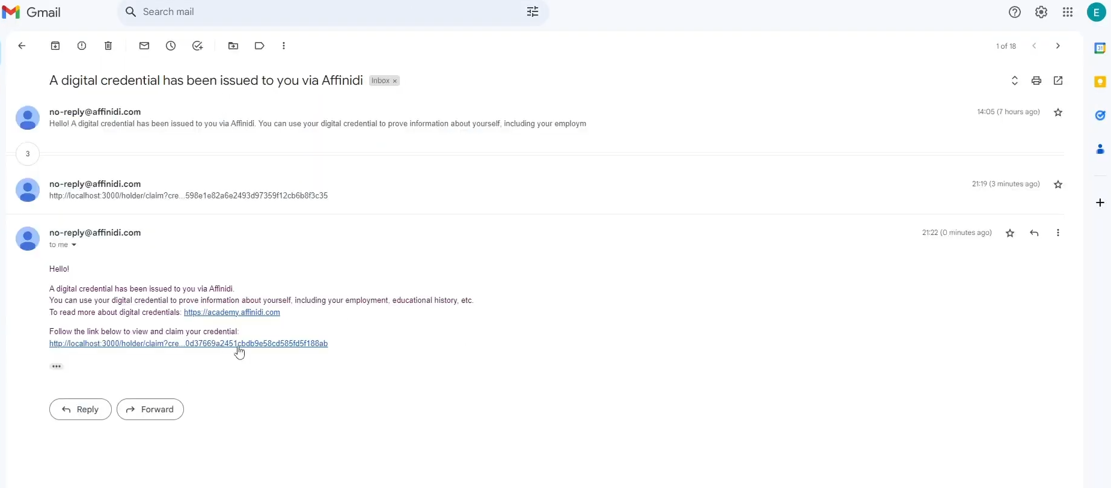The width and height of the screenshot is (1111, 488).
Task: Delete this conversation with trash icon
Action: pyautogui.click(x=108, y=46)
